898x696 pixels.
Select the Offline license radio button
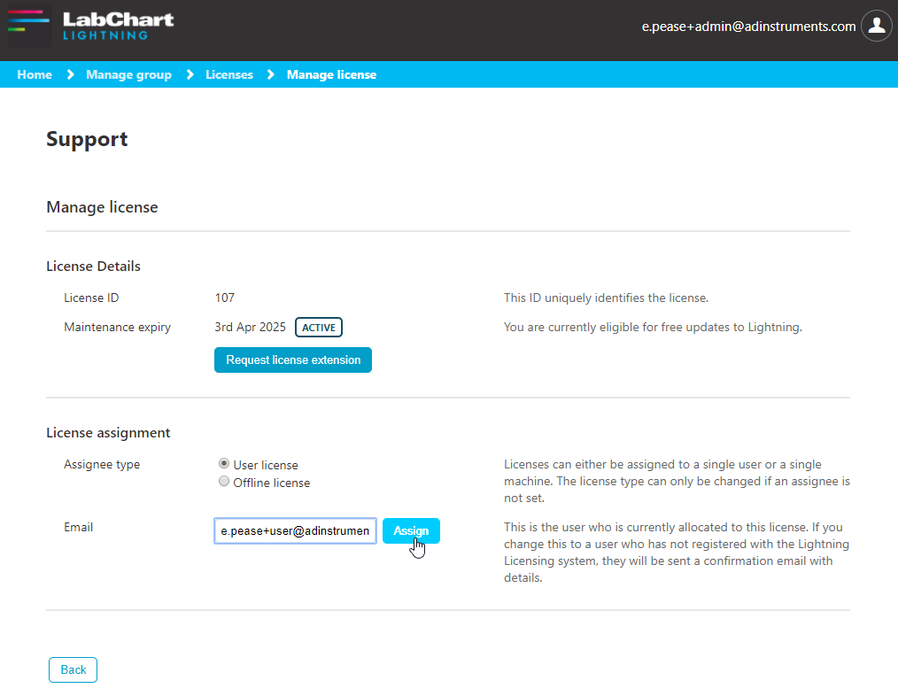[x=224, y=483]
